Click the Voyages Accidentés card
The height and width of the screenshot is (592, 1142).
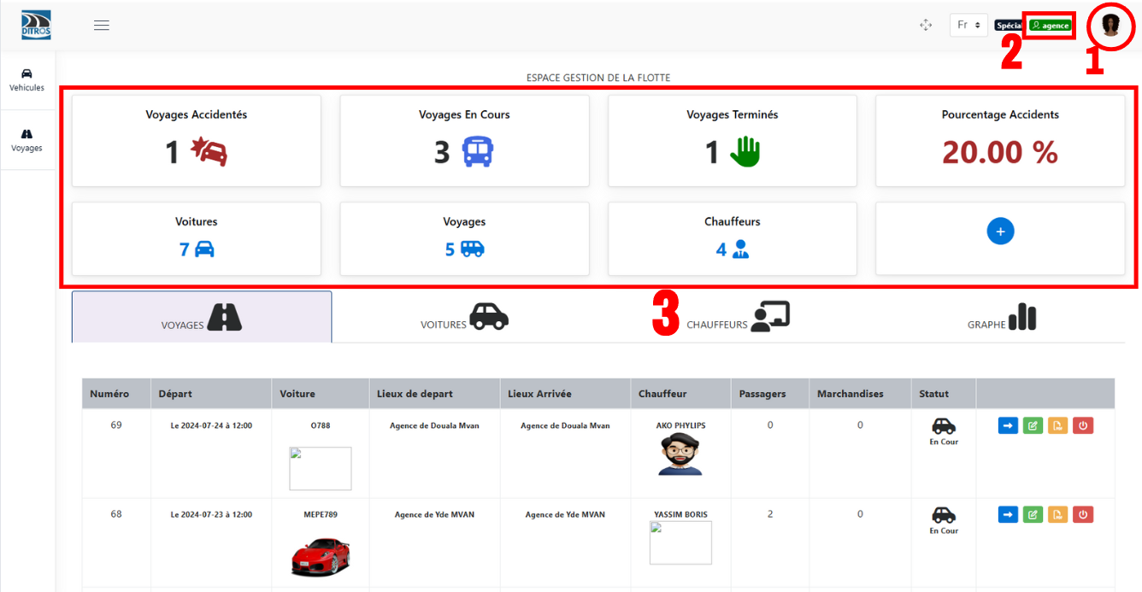197,141
